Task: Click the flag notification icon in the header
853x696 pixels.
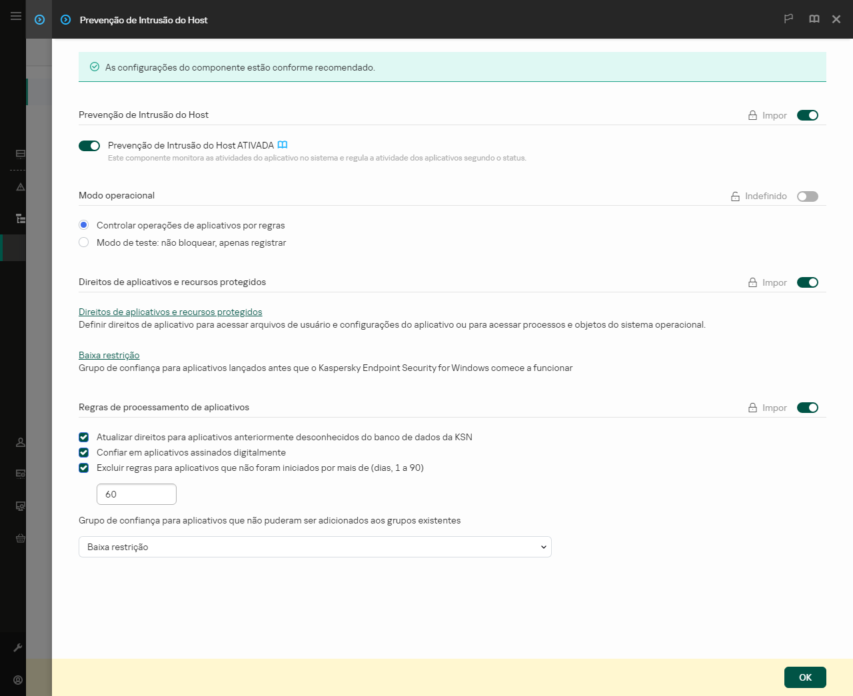Action: click(788, 19)
